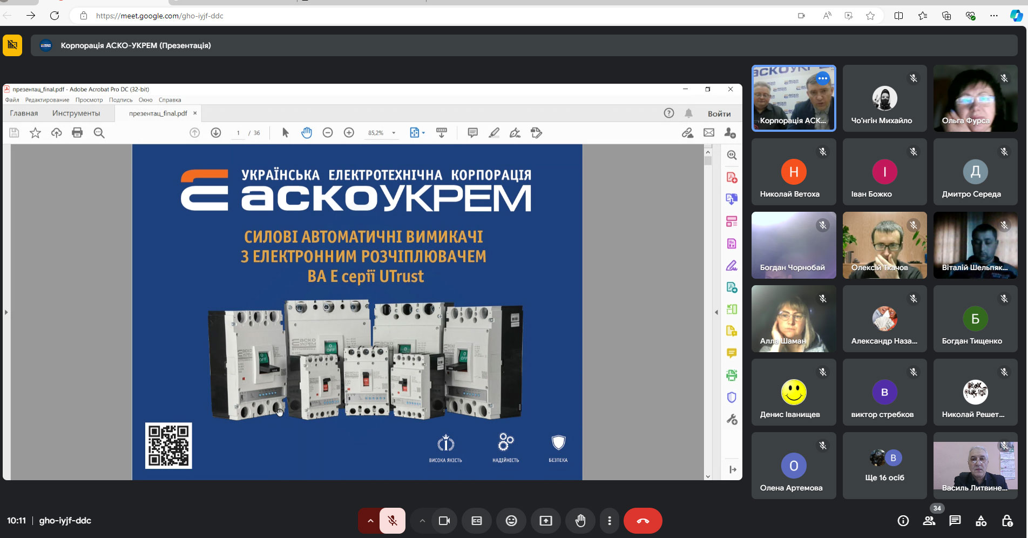Open the yellow Comment tool in Acrobat sidebar

(x=732, y=353)
